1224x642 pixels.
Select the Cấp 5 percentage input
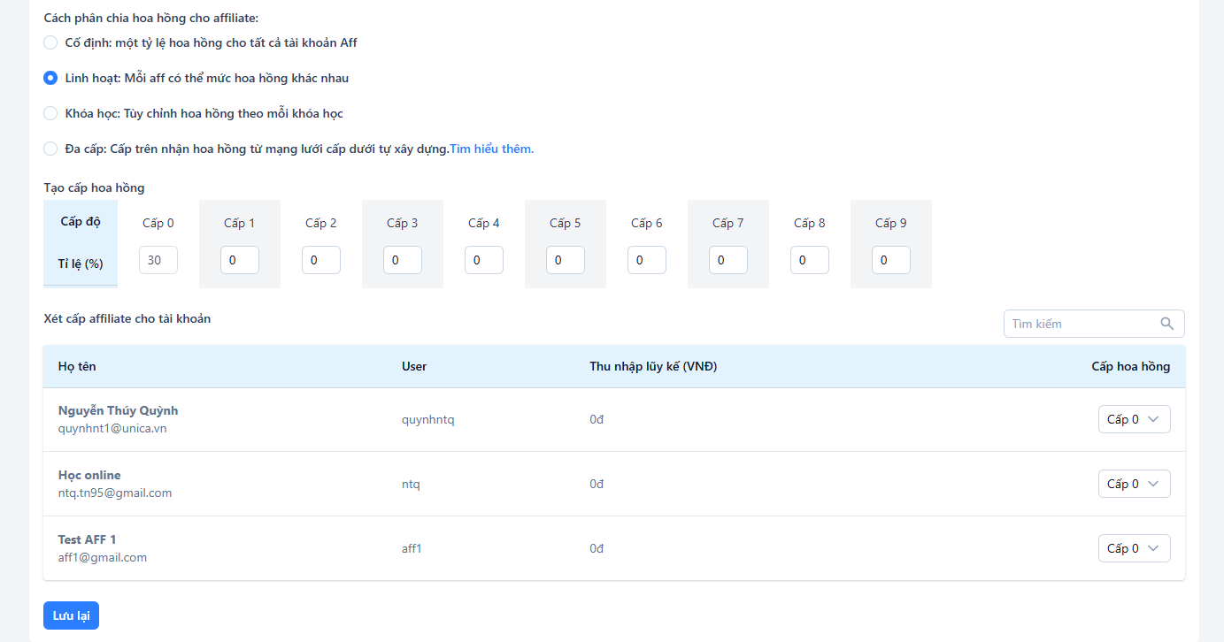(566, 260)
